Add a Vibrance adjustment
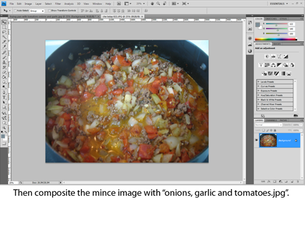Image resolution: width=305 pixels, height=230 pixels. tap(261, 65)
